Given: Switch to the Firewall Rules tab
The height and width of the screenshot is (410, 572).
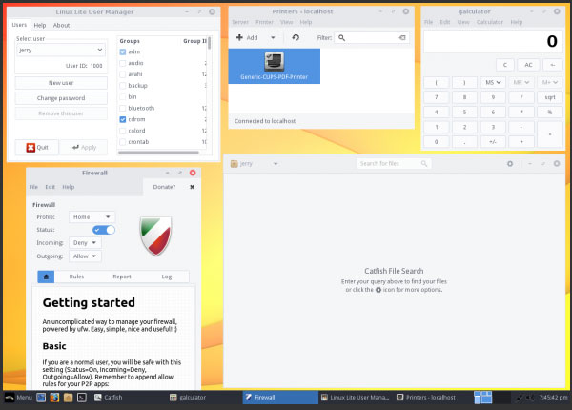Looking at the screenshot, I should [x=76, y=277].
